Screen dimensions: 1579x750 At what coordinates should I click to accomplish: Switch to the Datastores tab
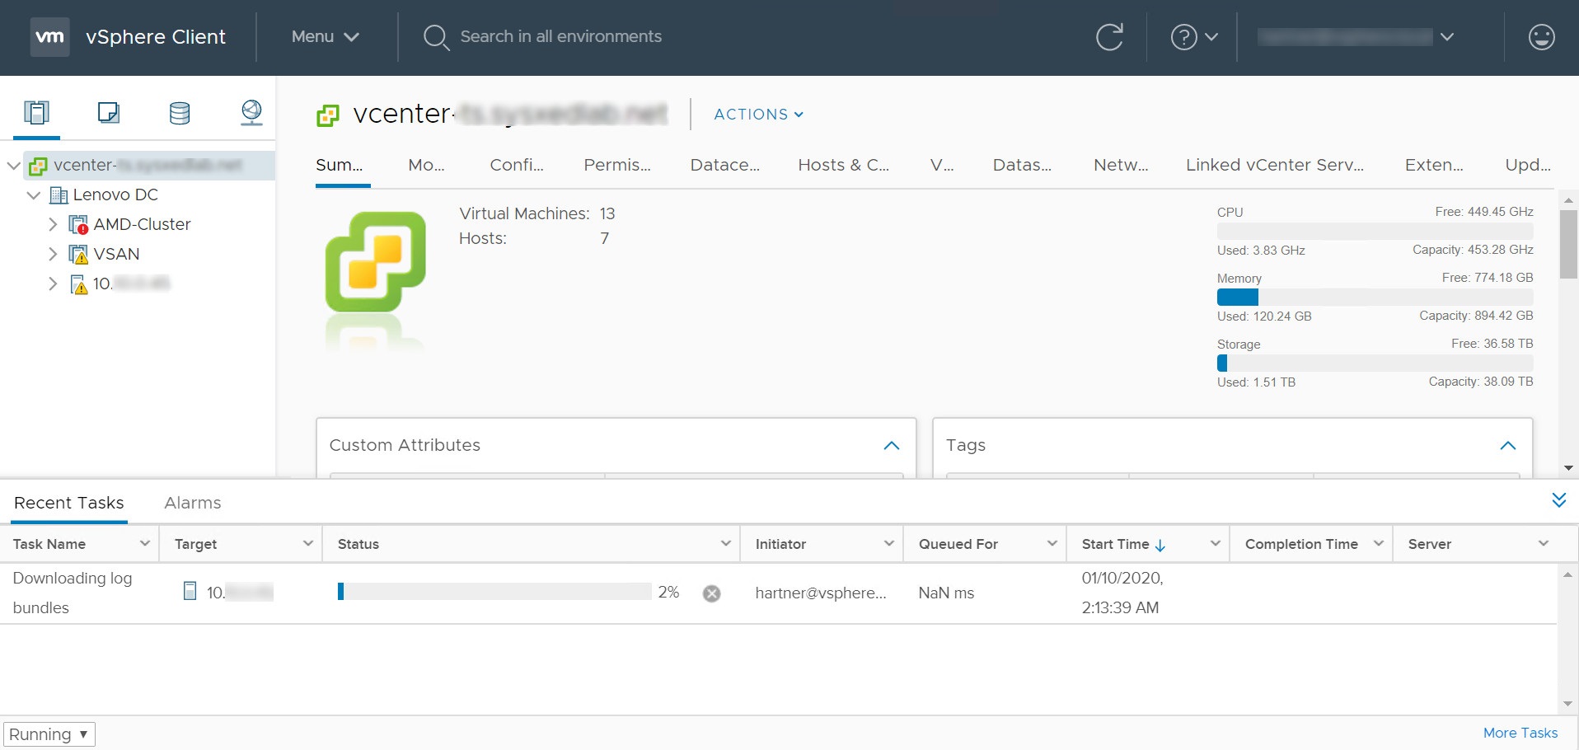coord(1022,165)
